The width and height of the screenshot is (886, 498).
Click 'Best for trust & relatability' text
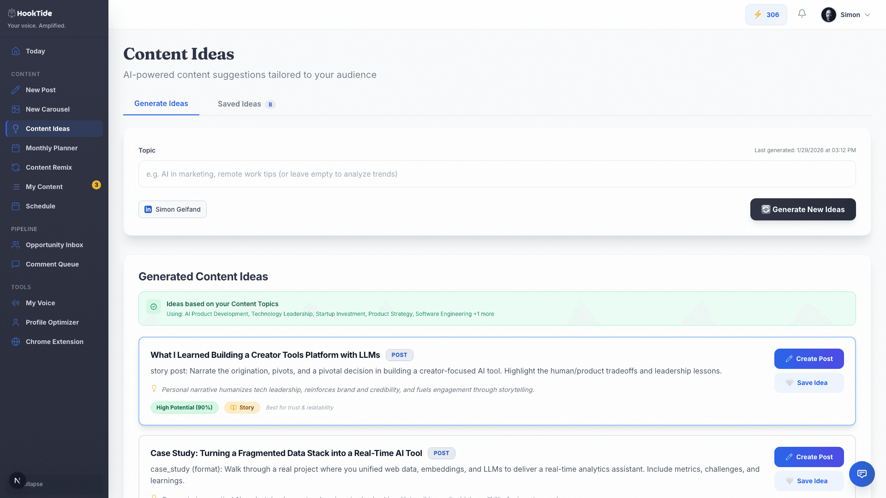299,408
